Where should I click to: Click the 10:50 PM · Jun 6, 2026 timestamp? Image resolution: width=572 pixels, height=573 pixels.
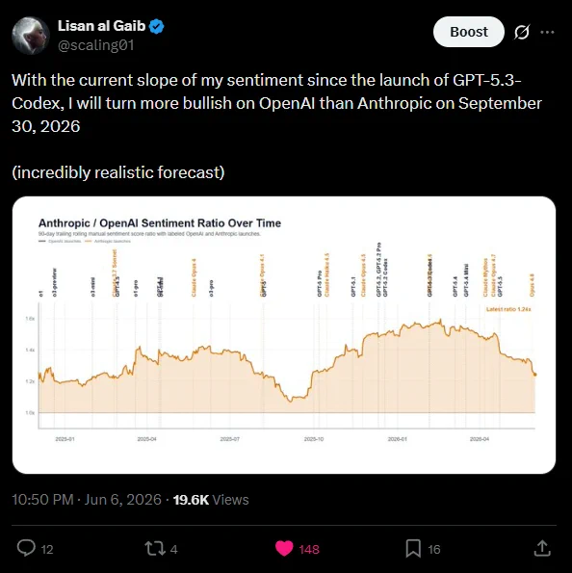[x=87, y=500]
